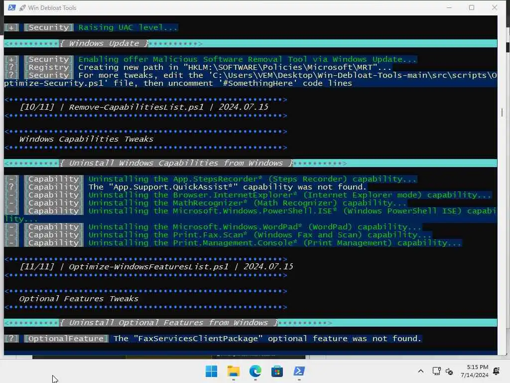Open the Windows Start menu
Viewport: 510px width, 383px height.
point(211,371)
